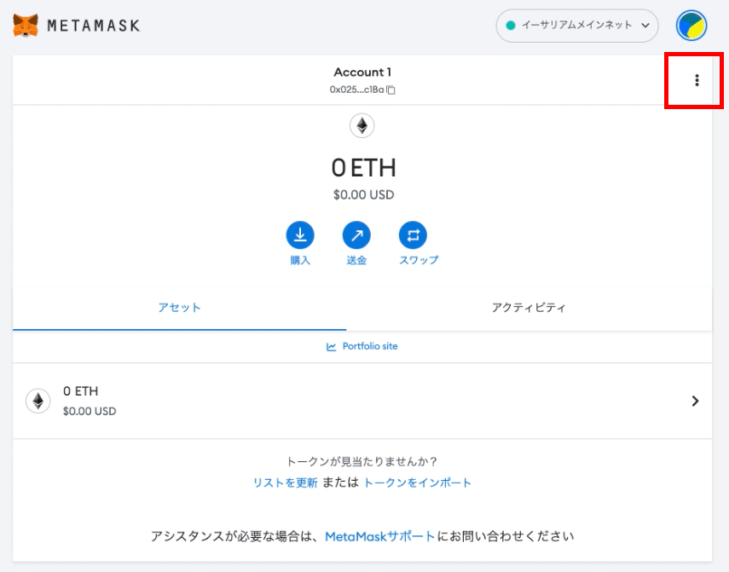Open the account avatar menu

coord(691,25)
